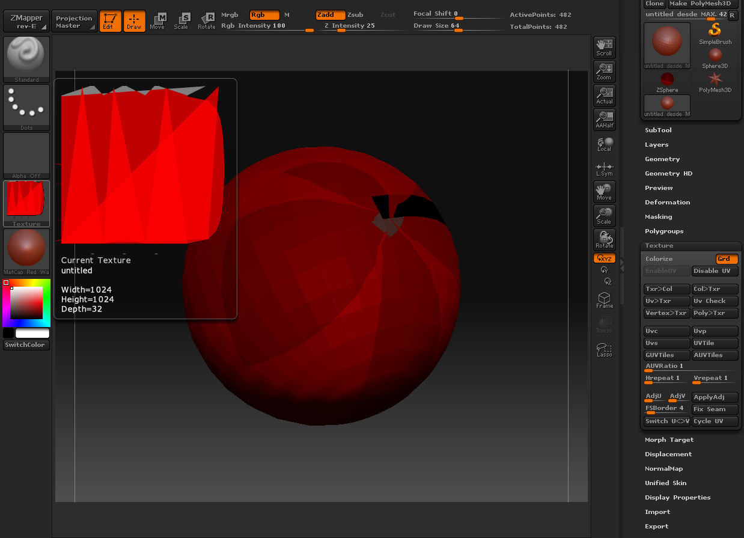
Task: Click the Scroll canvas icon
Action: 604,47
